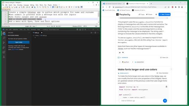Screen dimensions: 189x106
Task: Open the editor More Actions ellipsis in VS Code
Action: [x=98, y=33]
